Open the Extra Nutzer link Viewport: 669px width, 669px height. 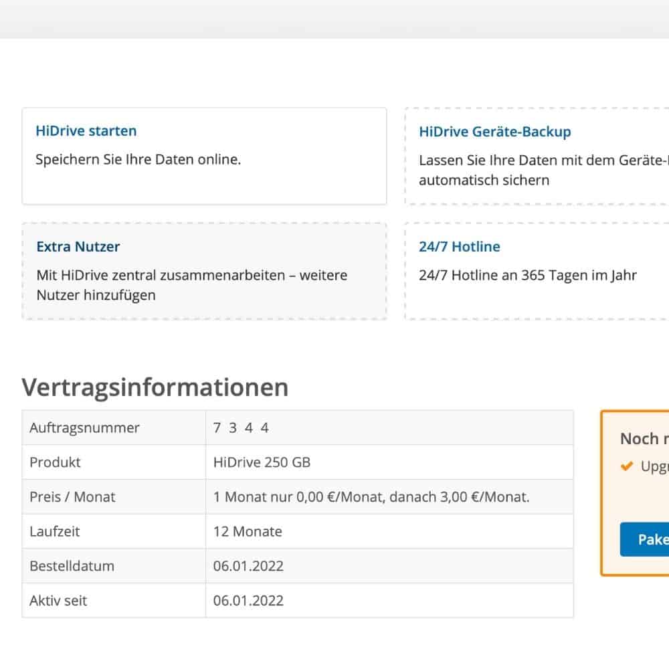click(78, 247)
